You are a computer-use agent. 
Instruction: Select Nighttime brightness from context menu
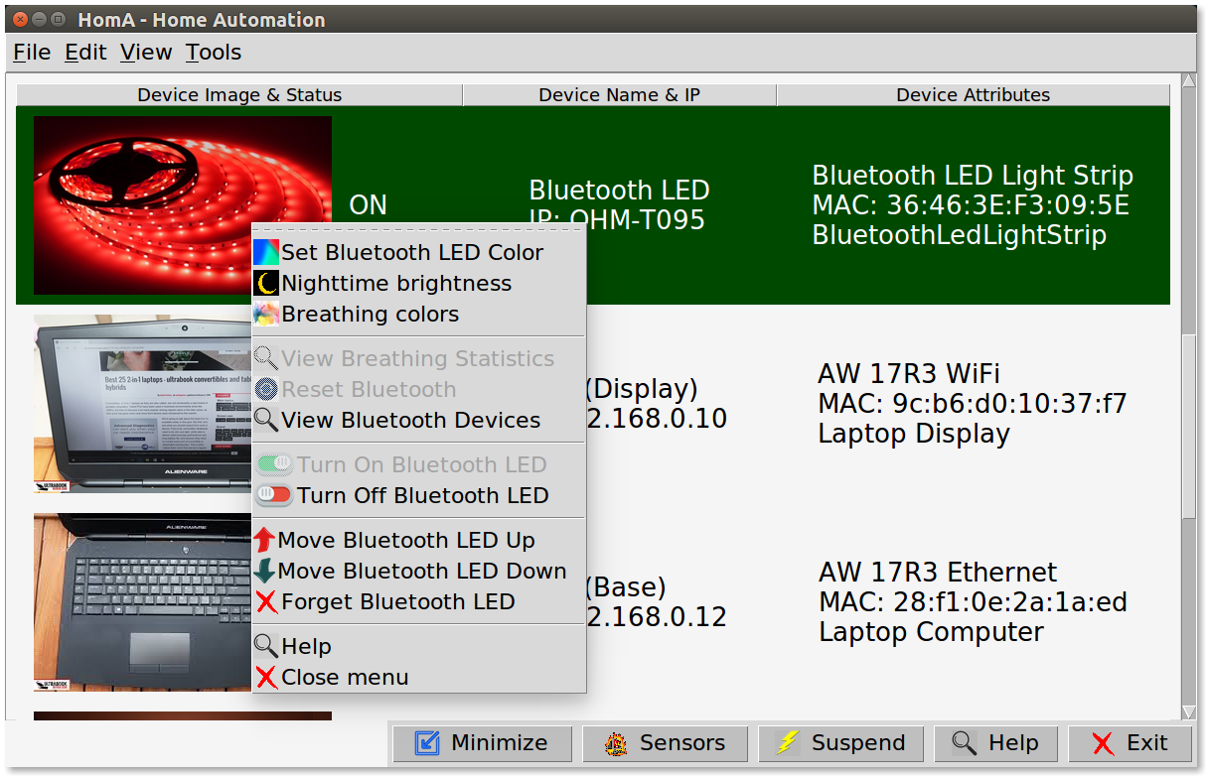(x=418, y=284)
